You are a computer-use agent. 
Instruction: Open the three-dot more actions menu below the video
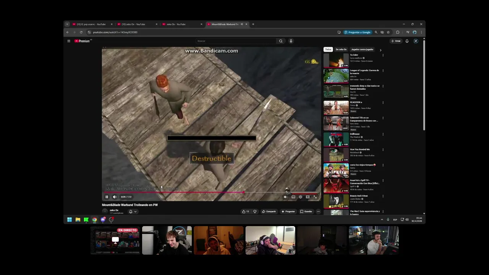[318, 211]
